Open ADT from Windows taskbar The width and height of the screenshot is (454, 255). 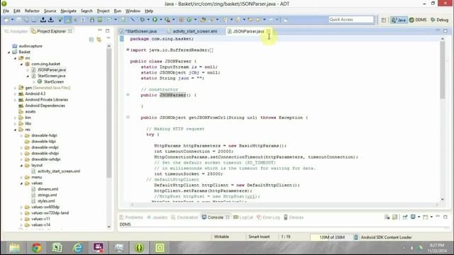point(139,248)
